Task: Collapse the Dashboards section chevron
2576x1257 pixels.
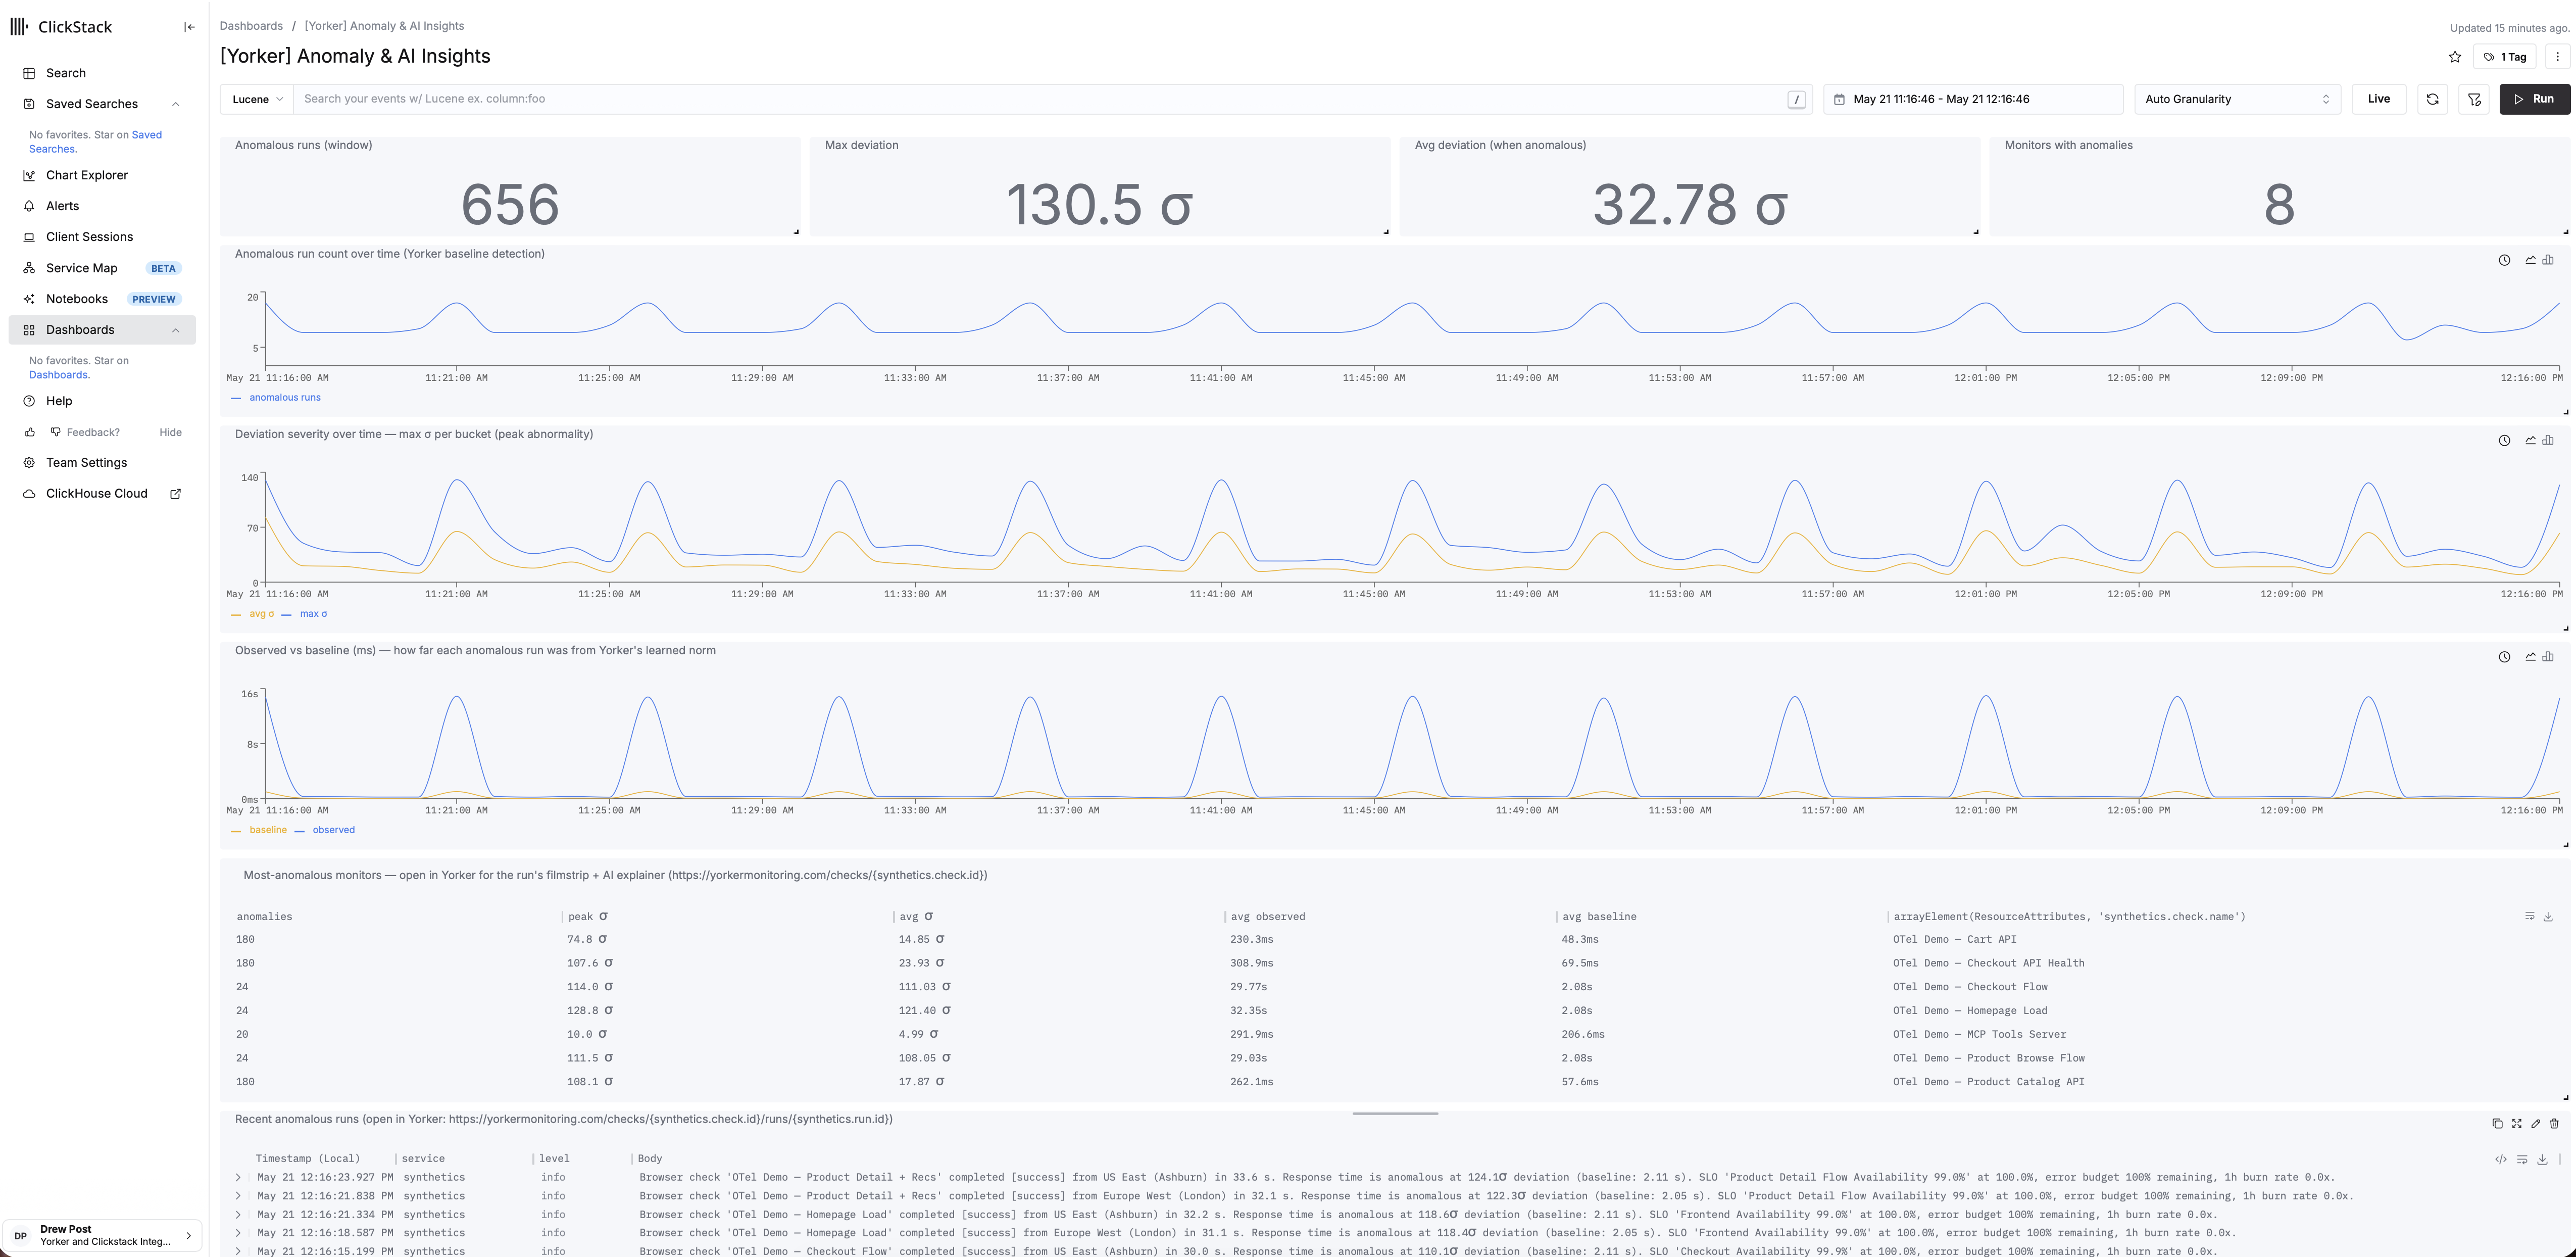Action: click(x=176, y=330)
